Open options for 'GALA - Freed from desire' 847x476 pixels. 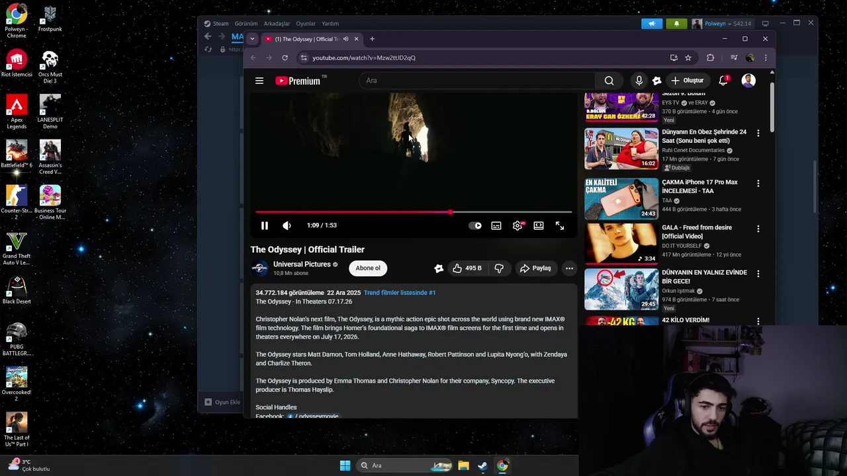click(758, 229)
